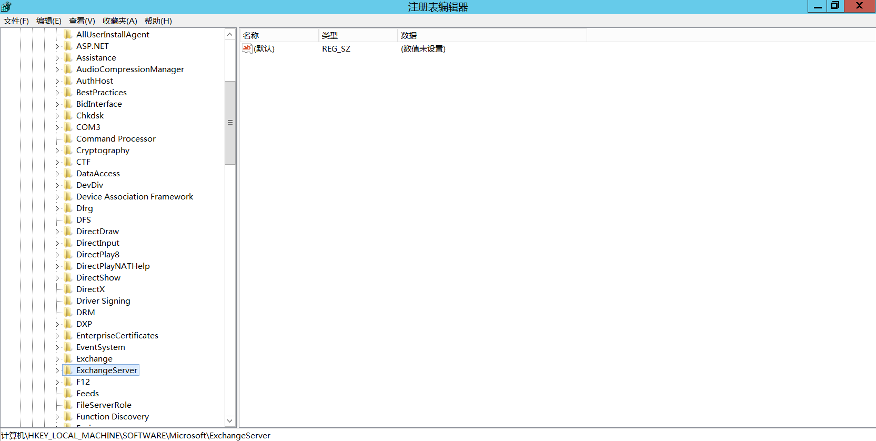
Task: Click the tree vertical scrollbar thumb
Action: [x=230, y=123]
